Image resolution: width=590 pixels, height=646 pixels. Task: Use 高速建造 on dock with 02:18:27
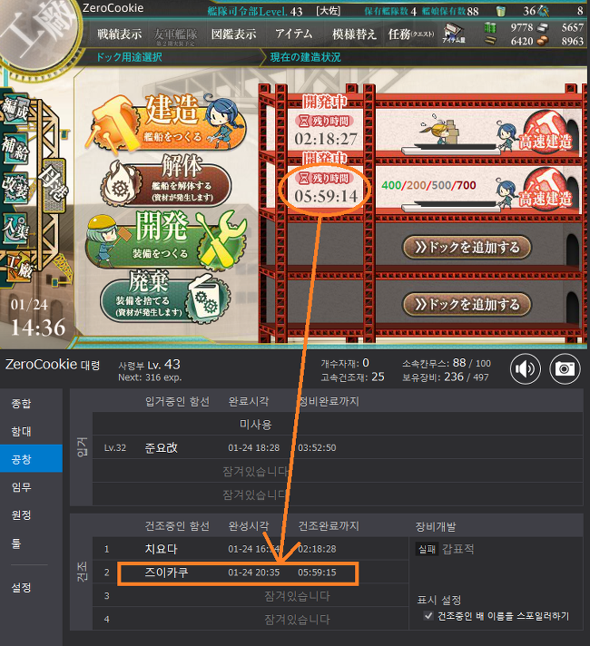click(x=546, y=132)
